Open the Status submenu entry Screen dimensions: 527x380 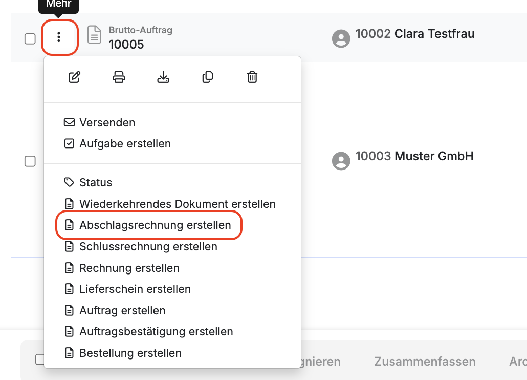click(95, 183)
